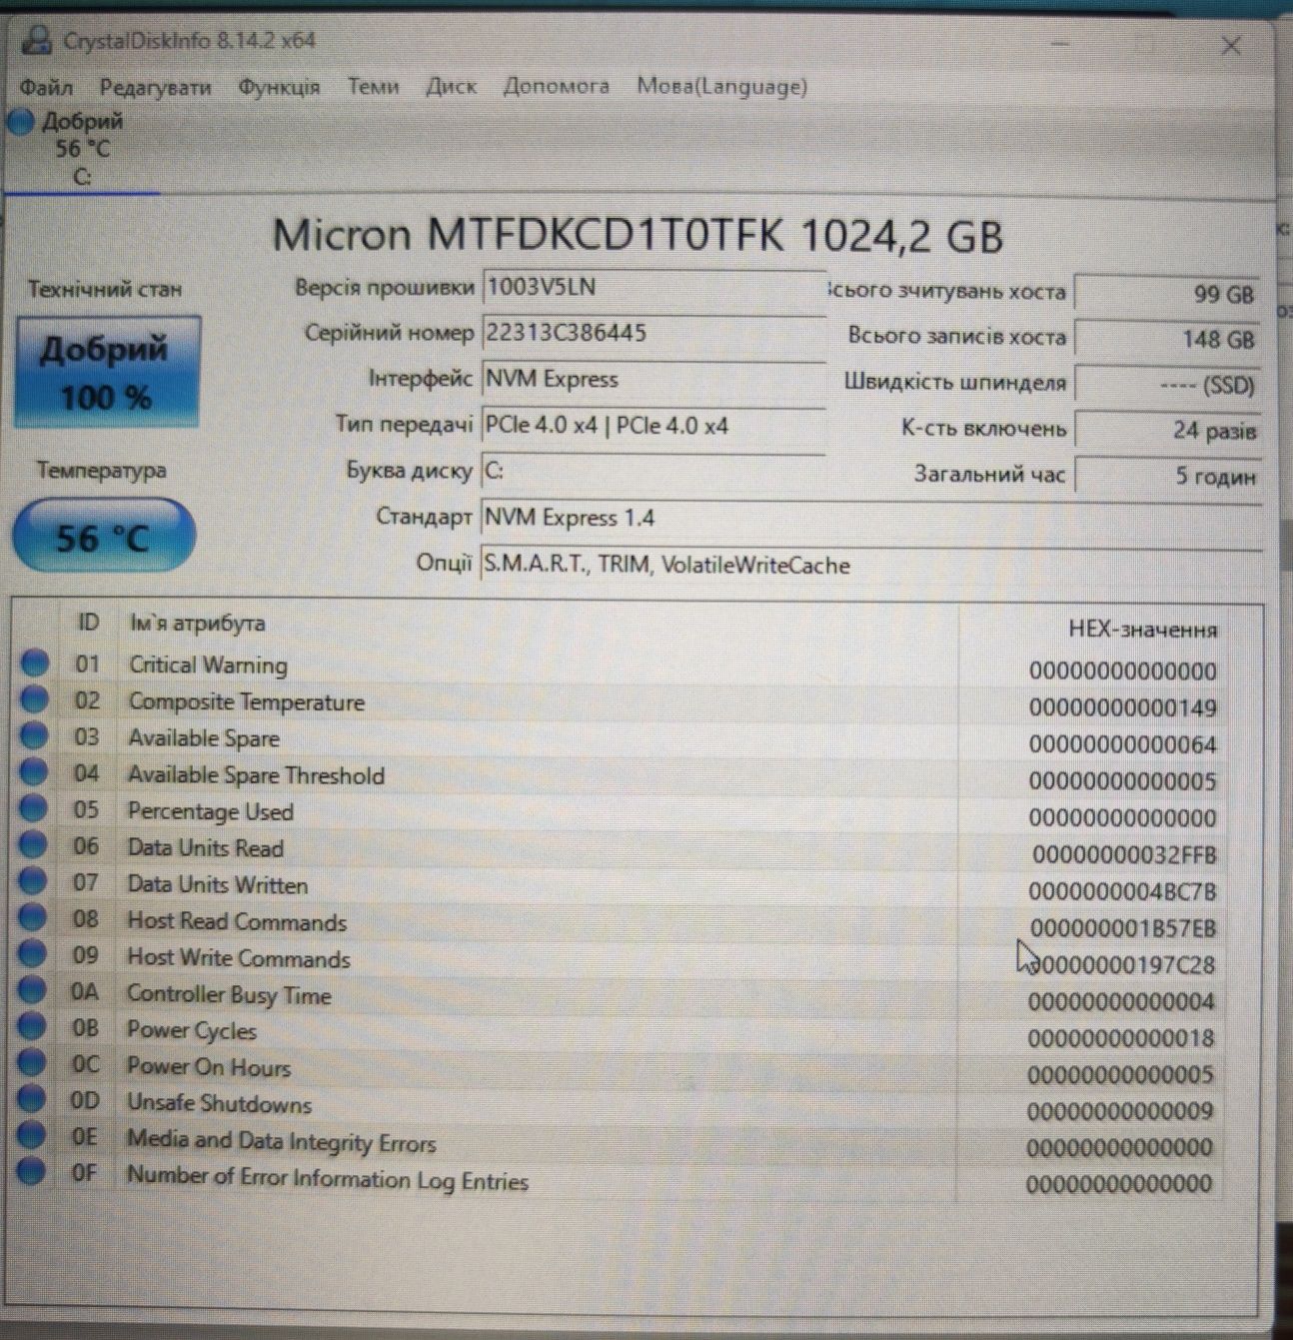Click the firmware version field 1003V5LN
The image size is (1293, 1340).
coord(653,288)
